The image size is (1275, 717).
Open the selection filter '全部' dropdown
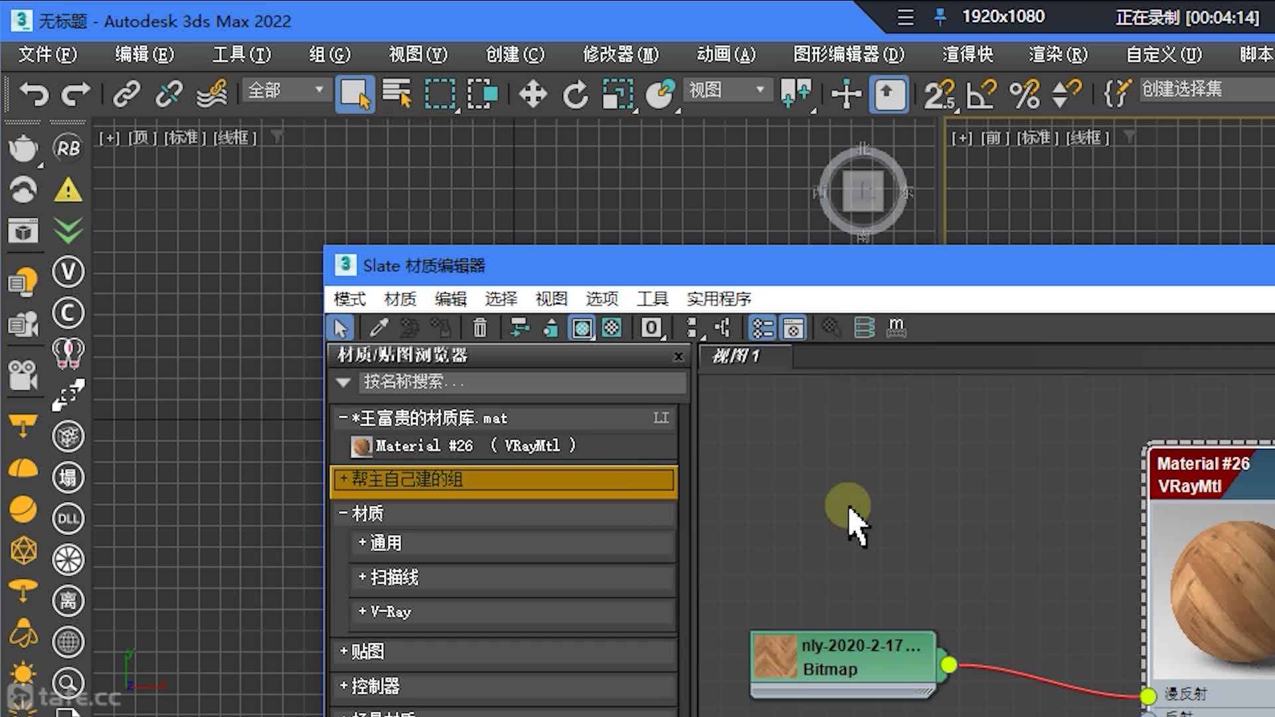click(286, 90)
